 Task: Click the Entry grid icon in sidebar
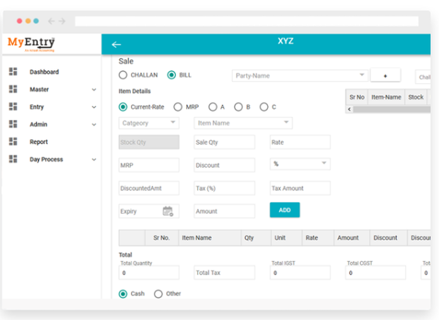coord(13,107)
